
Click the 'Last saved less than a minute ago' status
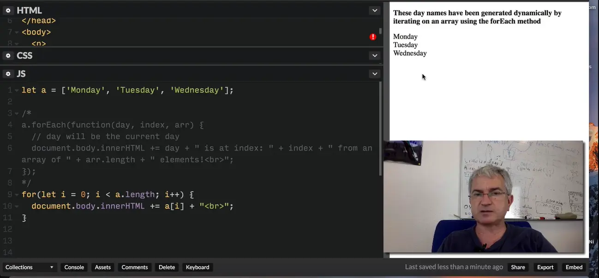pyautogui.click(x=454, y=267)
